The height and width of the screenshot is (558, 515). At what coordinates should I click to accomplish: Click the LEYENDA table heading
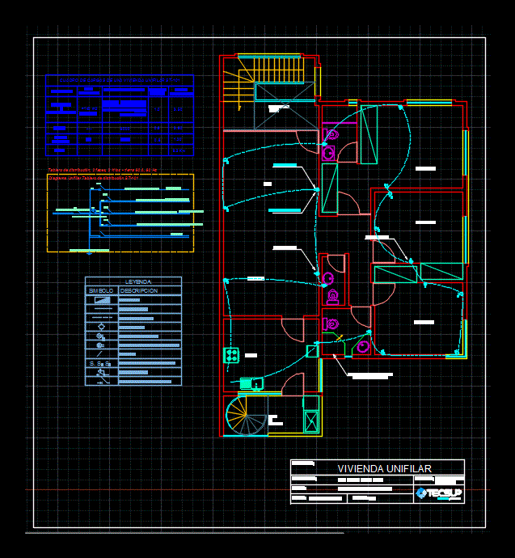click(138, 281)
